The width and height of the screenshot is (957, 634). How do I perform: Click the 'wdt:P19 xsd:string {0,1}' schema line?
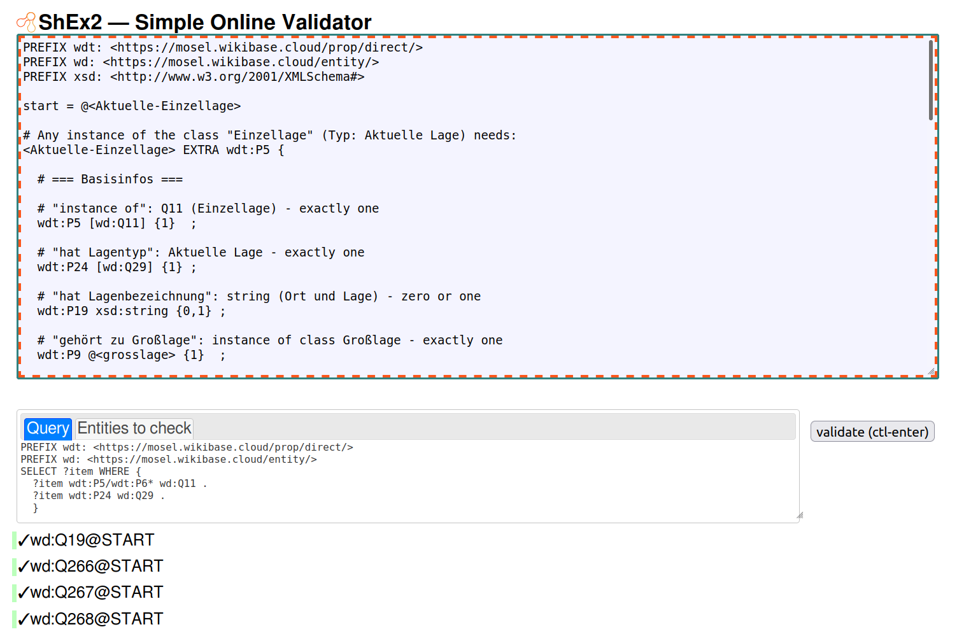[x=131, y=311]
